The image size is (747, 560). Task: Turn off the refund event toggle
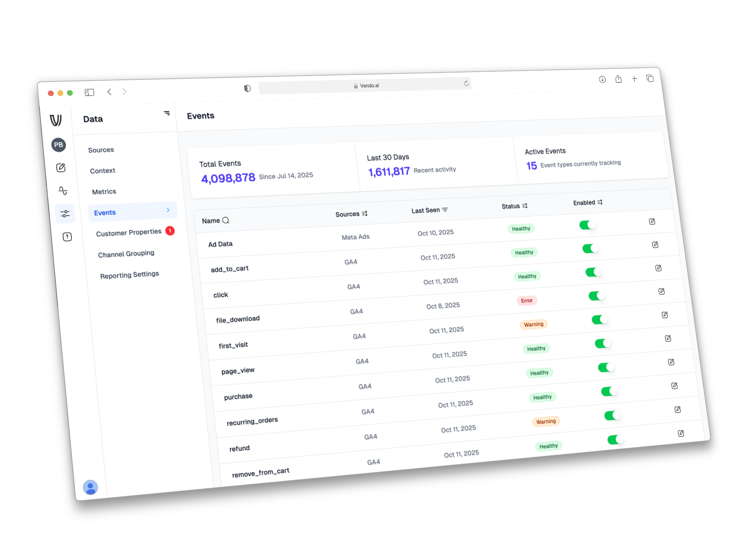point(612,416)
